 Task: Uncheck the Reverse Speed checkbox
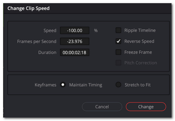118,41
